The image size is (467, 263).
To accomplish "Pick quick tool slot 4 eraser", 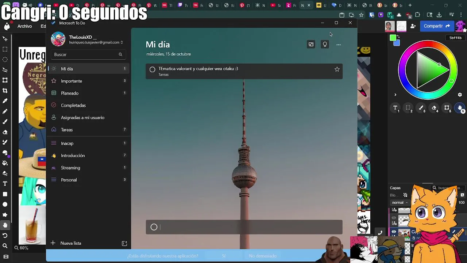I will coord(434,108).
